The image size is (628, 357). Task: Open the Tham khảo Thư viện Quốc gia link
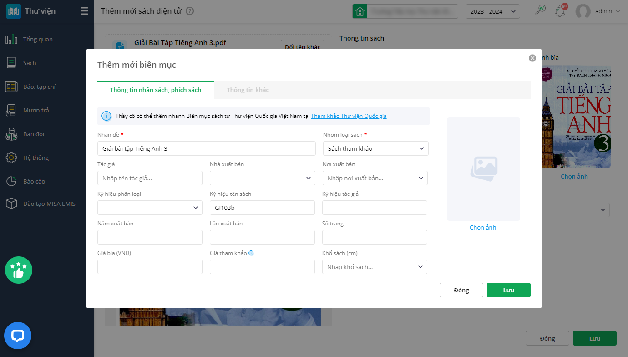[x=349, y=116]
